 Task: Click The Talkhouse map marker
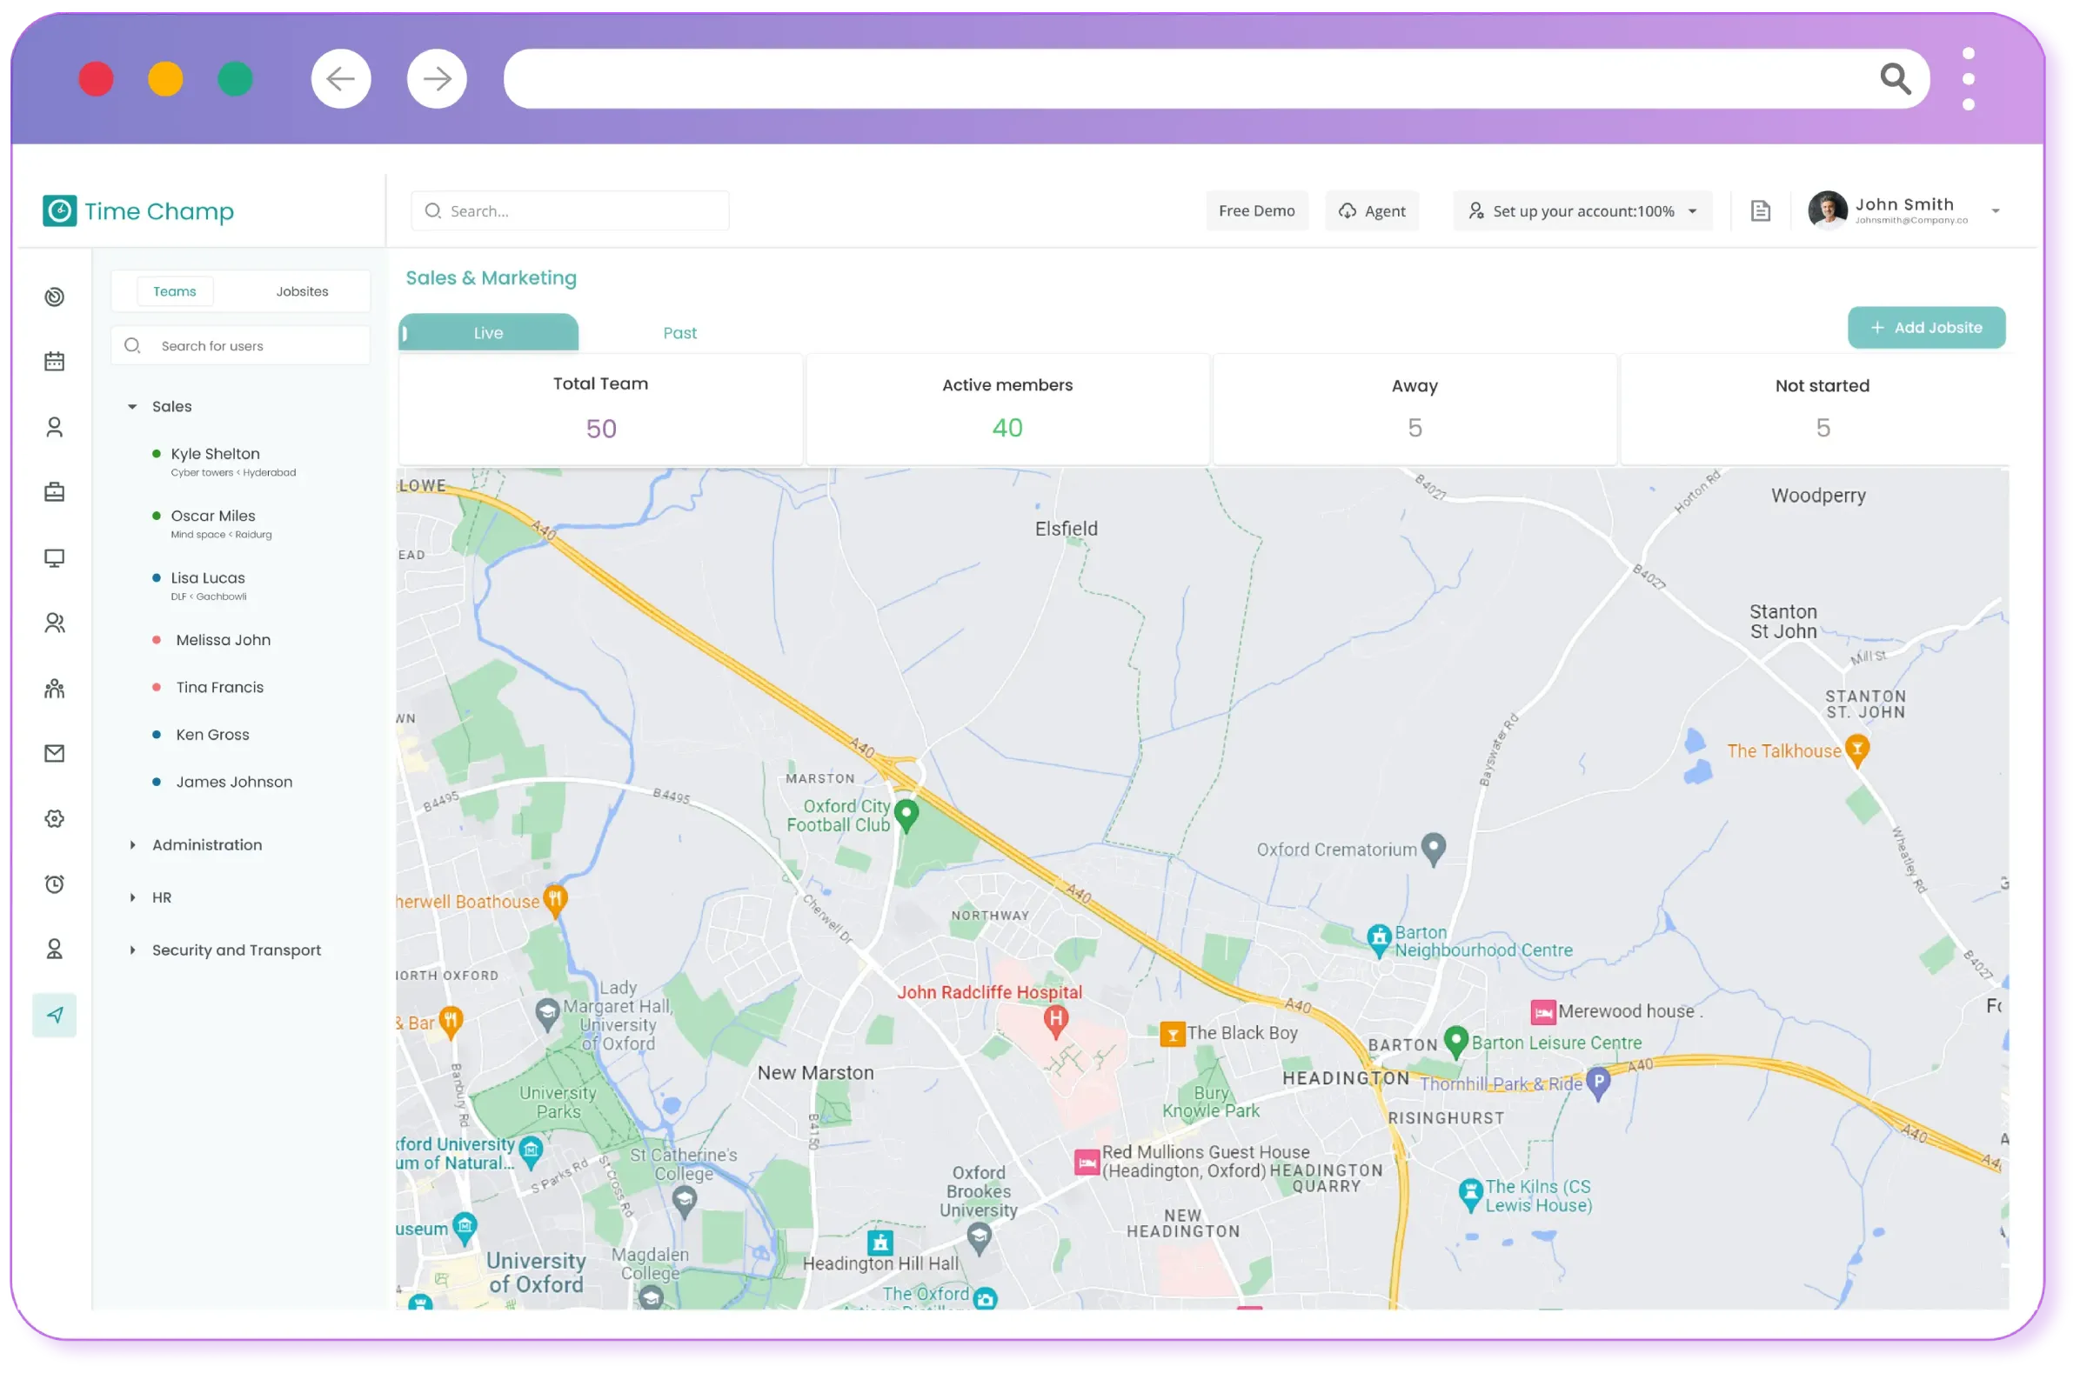(x=1857, y=750)
